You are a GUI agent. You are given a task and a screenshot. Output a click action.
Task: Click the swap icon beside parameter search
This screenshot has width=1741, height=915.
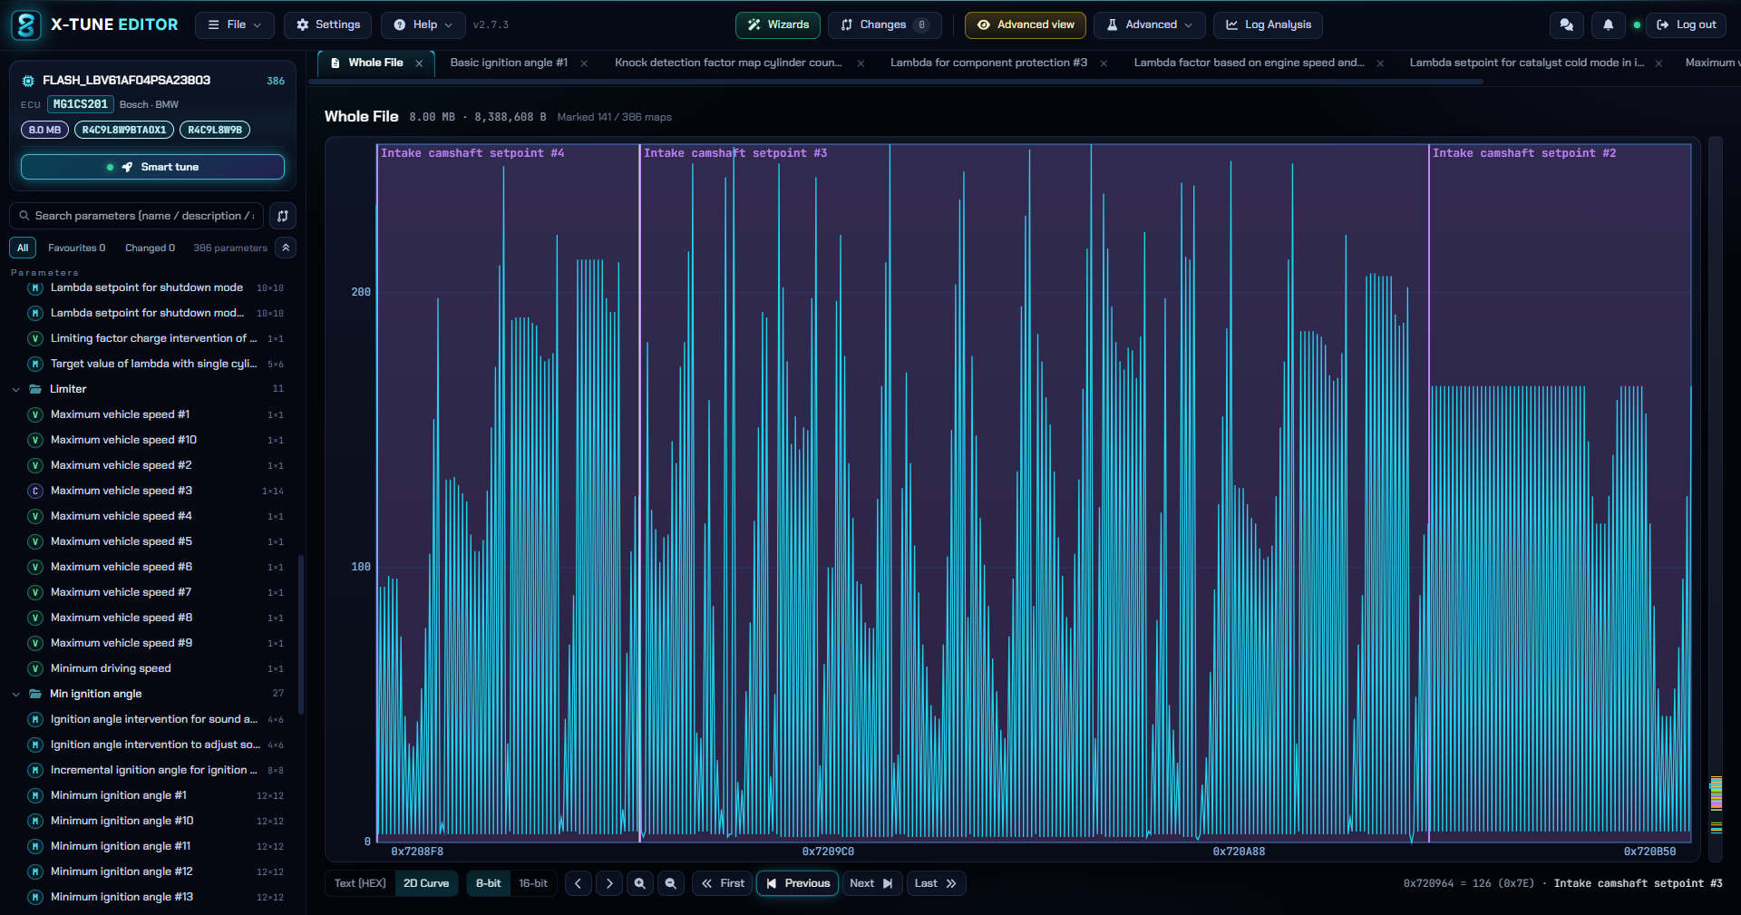(x=283, y=216)
